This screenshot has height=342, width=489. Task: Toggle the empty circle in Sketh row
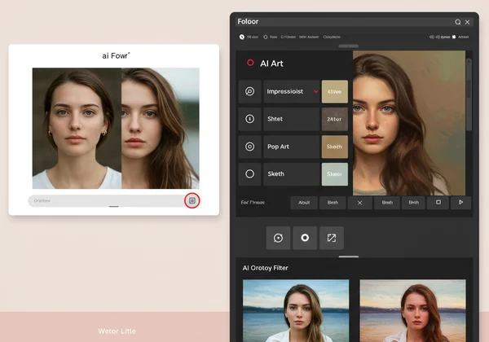249,173
